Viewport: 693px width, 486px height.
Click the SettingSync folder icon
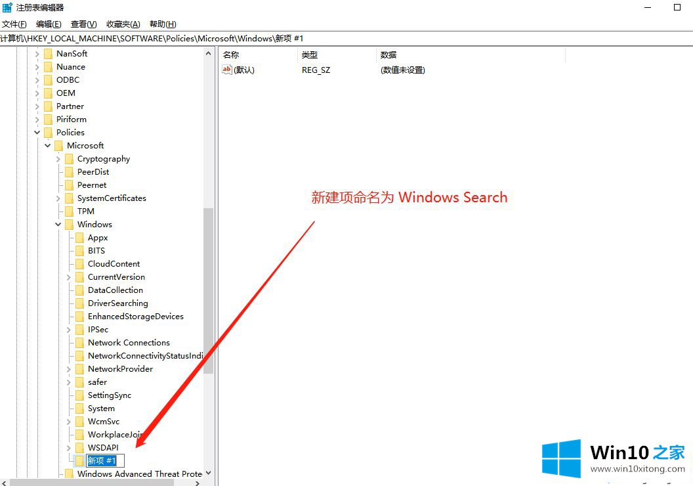click(x=79, y=395)
